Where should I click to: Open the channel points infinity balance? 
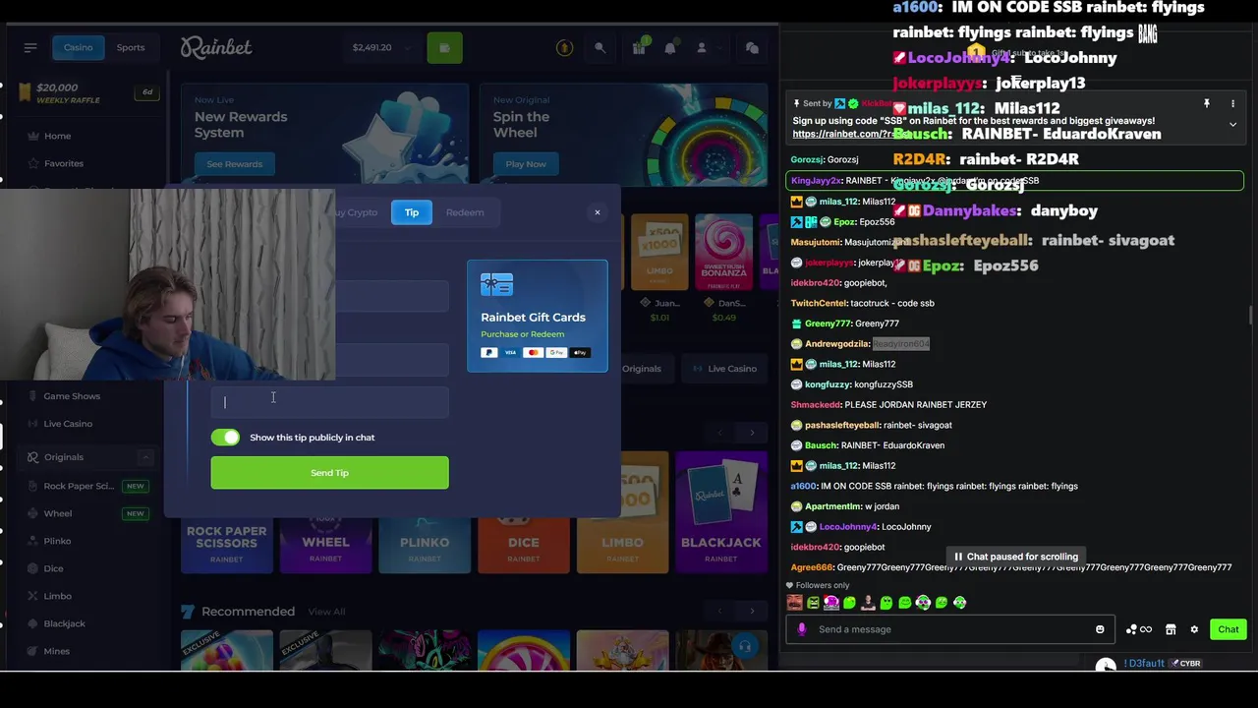1138,629
